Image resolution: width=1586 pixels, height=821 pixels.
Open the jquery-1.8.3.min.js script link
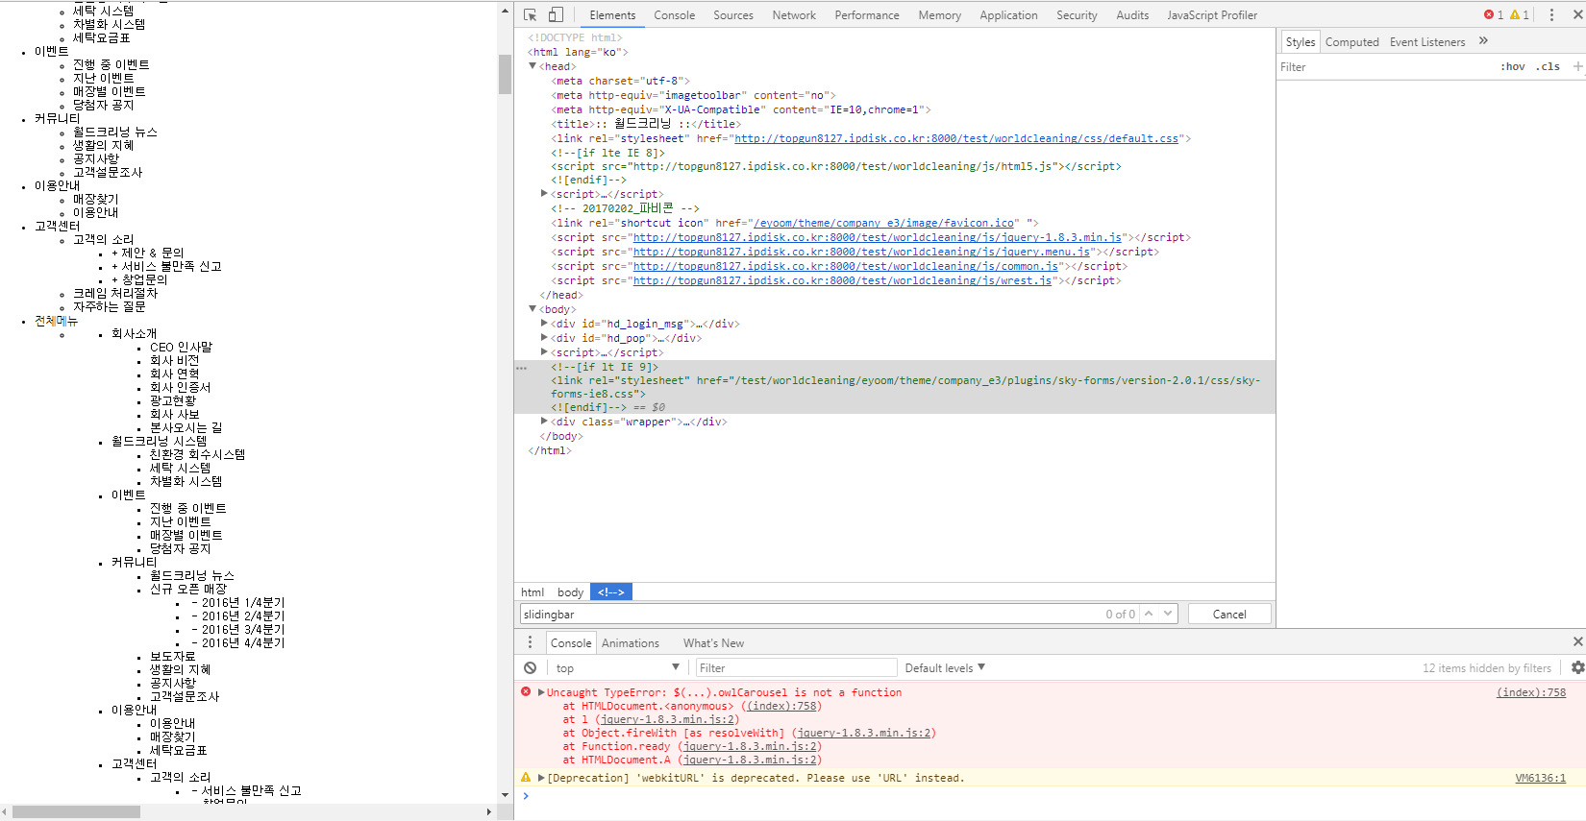click(x=878, y=237)
